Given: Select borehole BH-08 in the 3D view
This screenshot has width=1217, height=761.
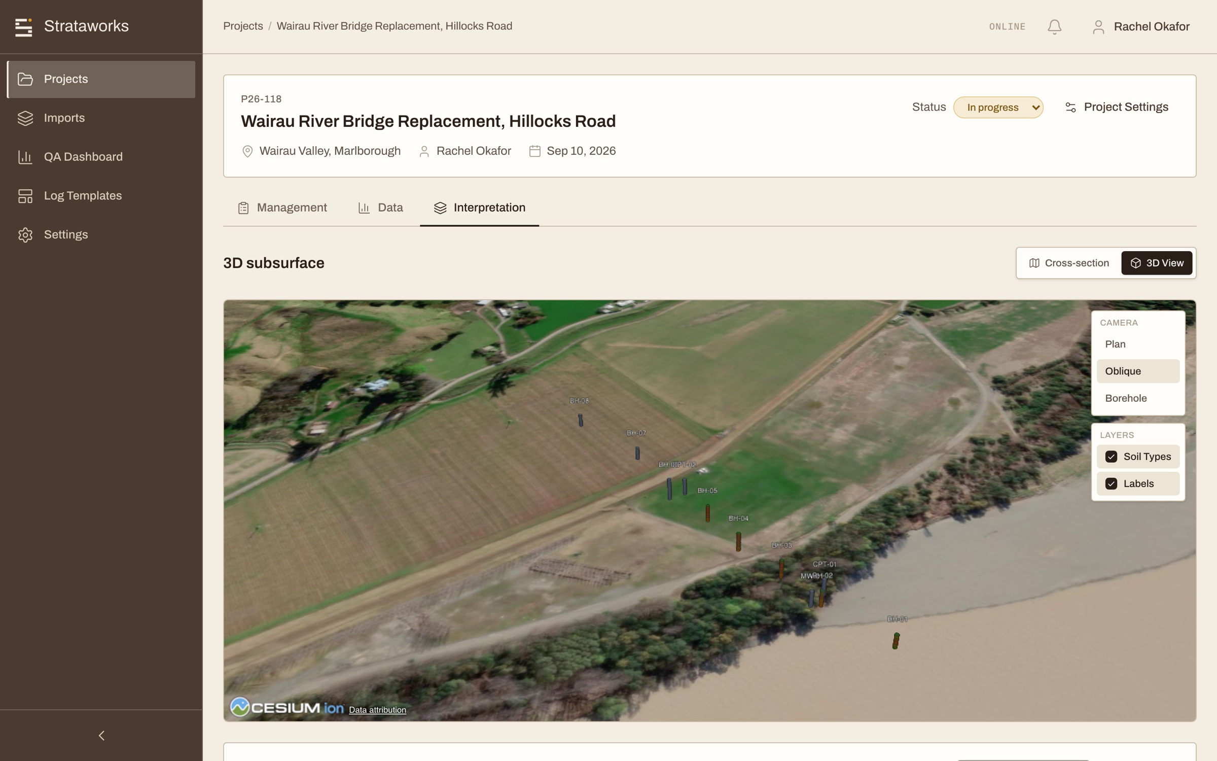Looking at the screenshot, I should pyautogui.click(x=581, y=420).
